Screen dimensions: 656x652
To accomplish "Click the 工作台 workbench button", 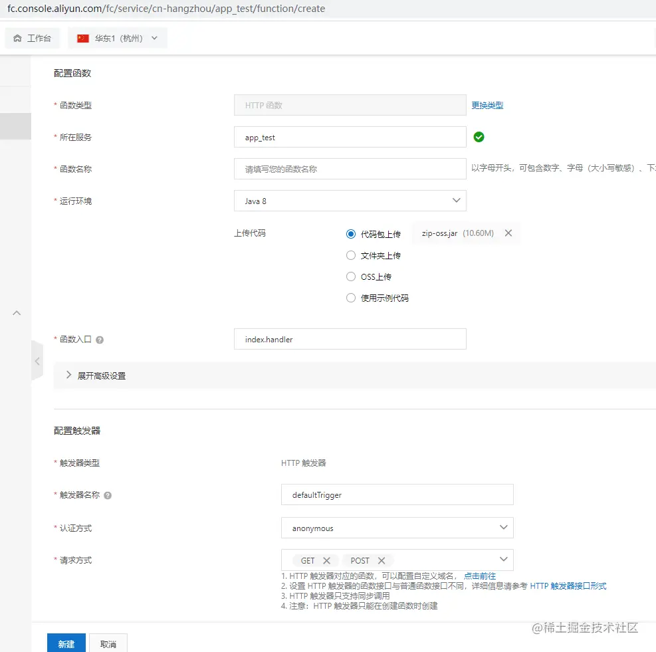I will pyautogui.click(x=32, y=39).
